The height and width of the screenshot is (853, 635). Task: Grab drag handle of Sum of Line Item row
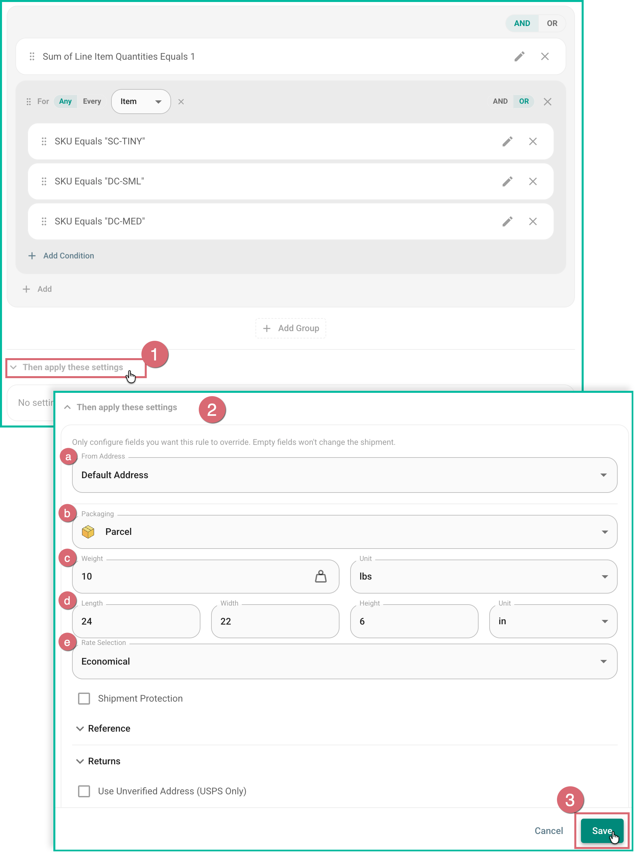click(32, 56)
